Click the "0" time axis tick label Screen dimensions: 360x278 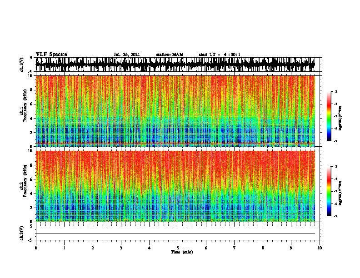(x=36, y=248)
